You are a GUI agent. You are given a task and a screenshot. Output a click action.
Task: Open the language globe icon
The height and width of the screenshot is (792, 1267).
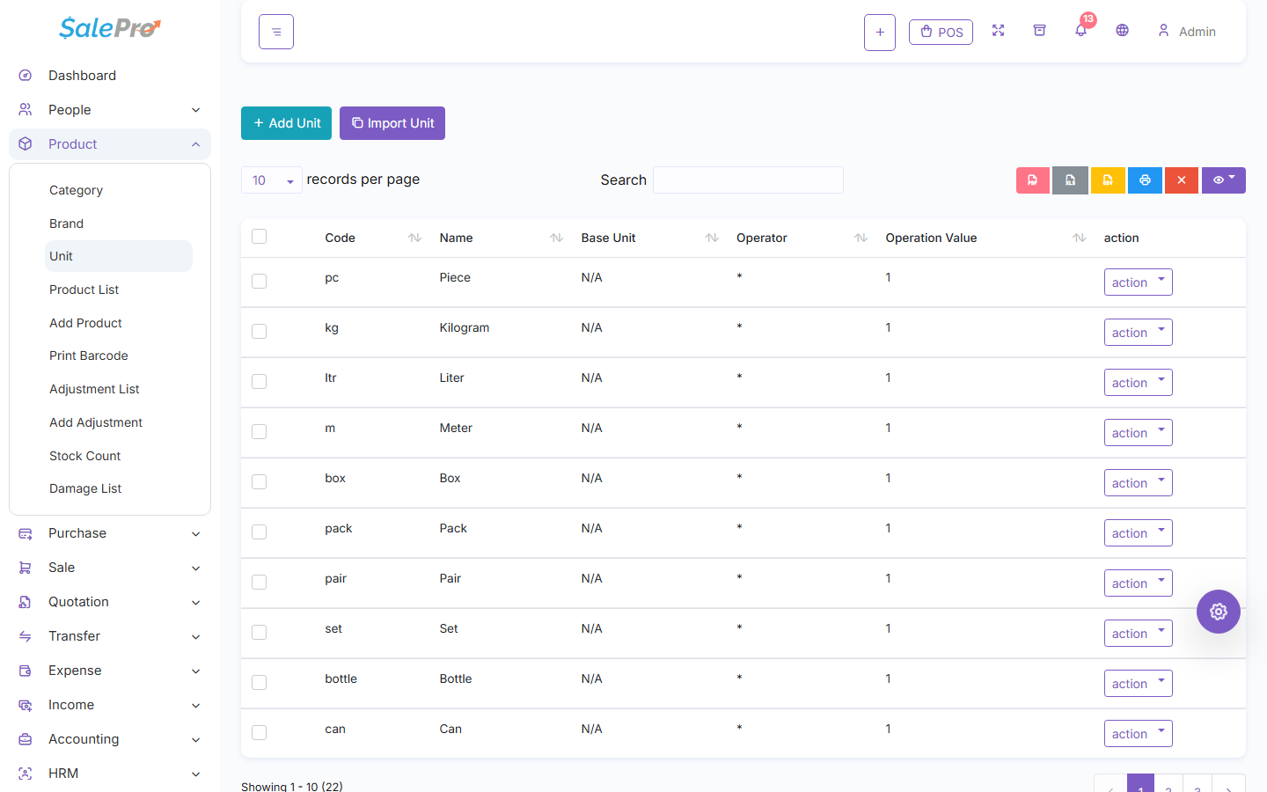pos(1122,31)
